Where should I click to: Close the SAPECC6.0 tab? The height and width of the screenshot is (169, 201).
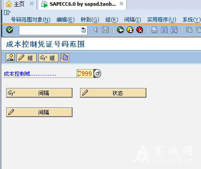(121, 4)
